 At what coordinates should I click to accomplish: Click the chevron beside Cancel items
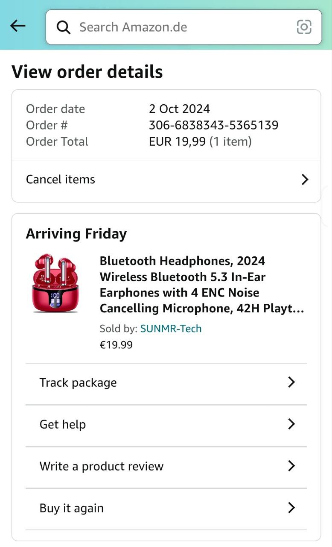point(305,179)
